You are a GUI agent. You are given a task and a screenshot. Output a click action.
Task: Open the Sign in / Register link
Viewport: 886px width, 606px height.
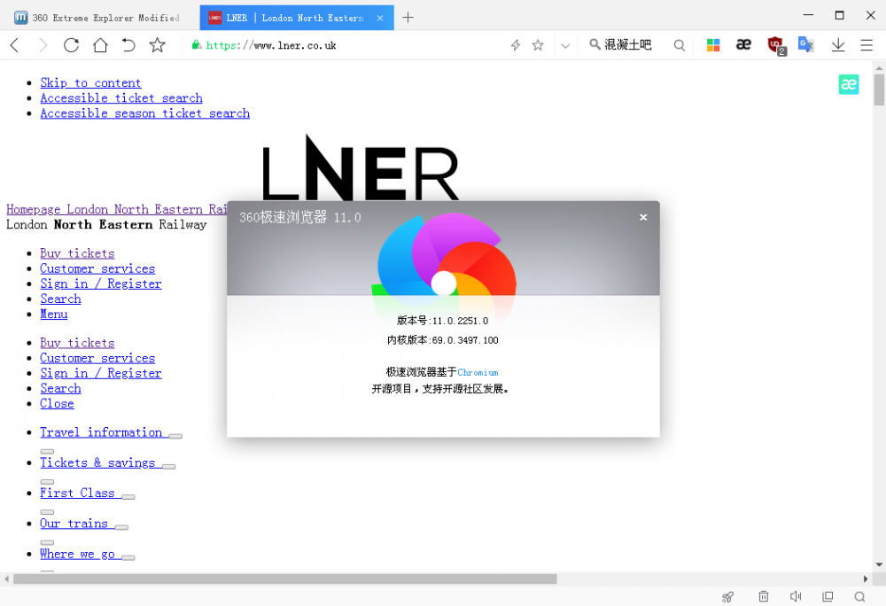click(100, 284)
